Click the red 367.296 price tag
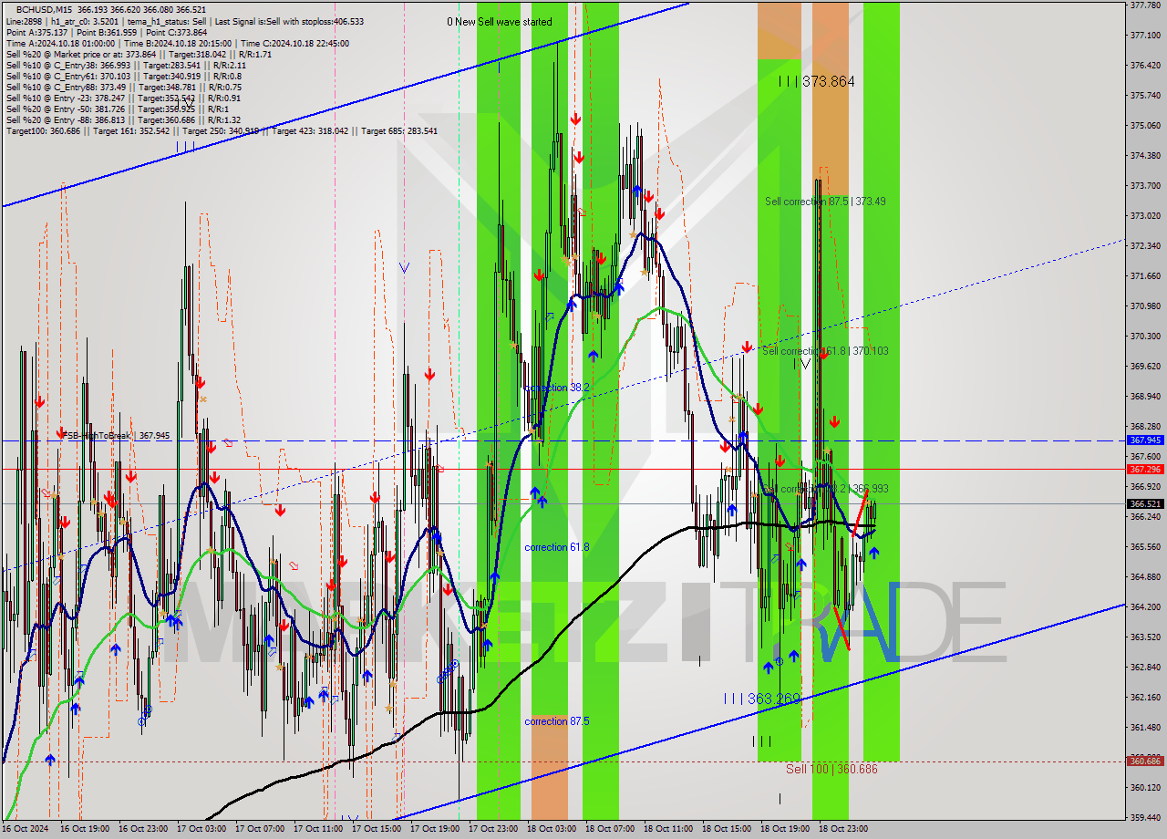The width and height of the screenshot is (1167, 839). coord(1146,469)
